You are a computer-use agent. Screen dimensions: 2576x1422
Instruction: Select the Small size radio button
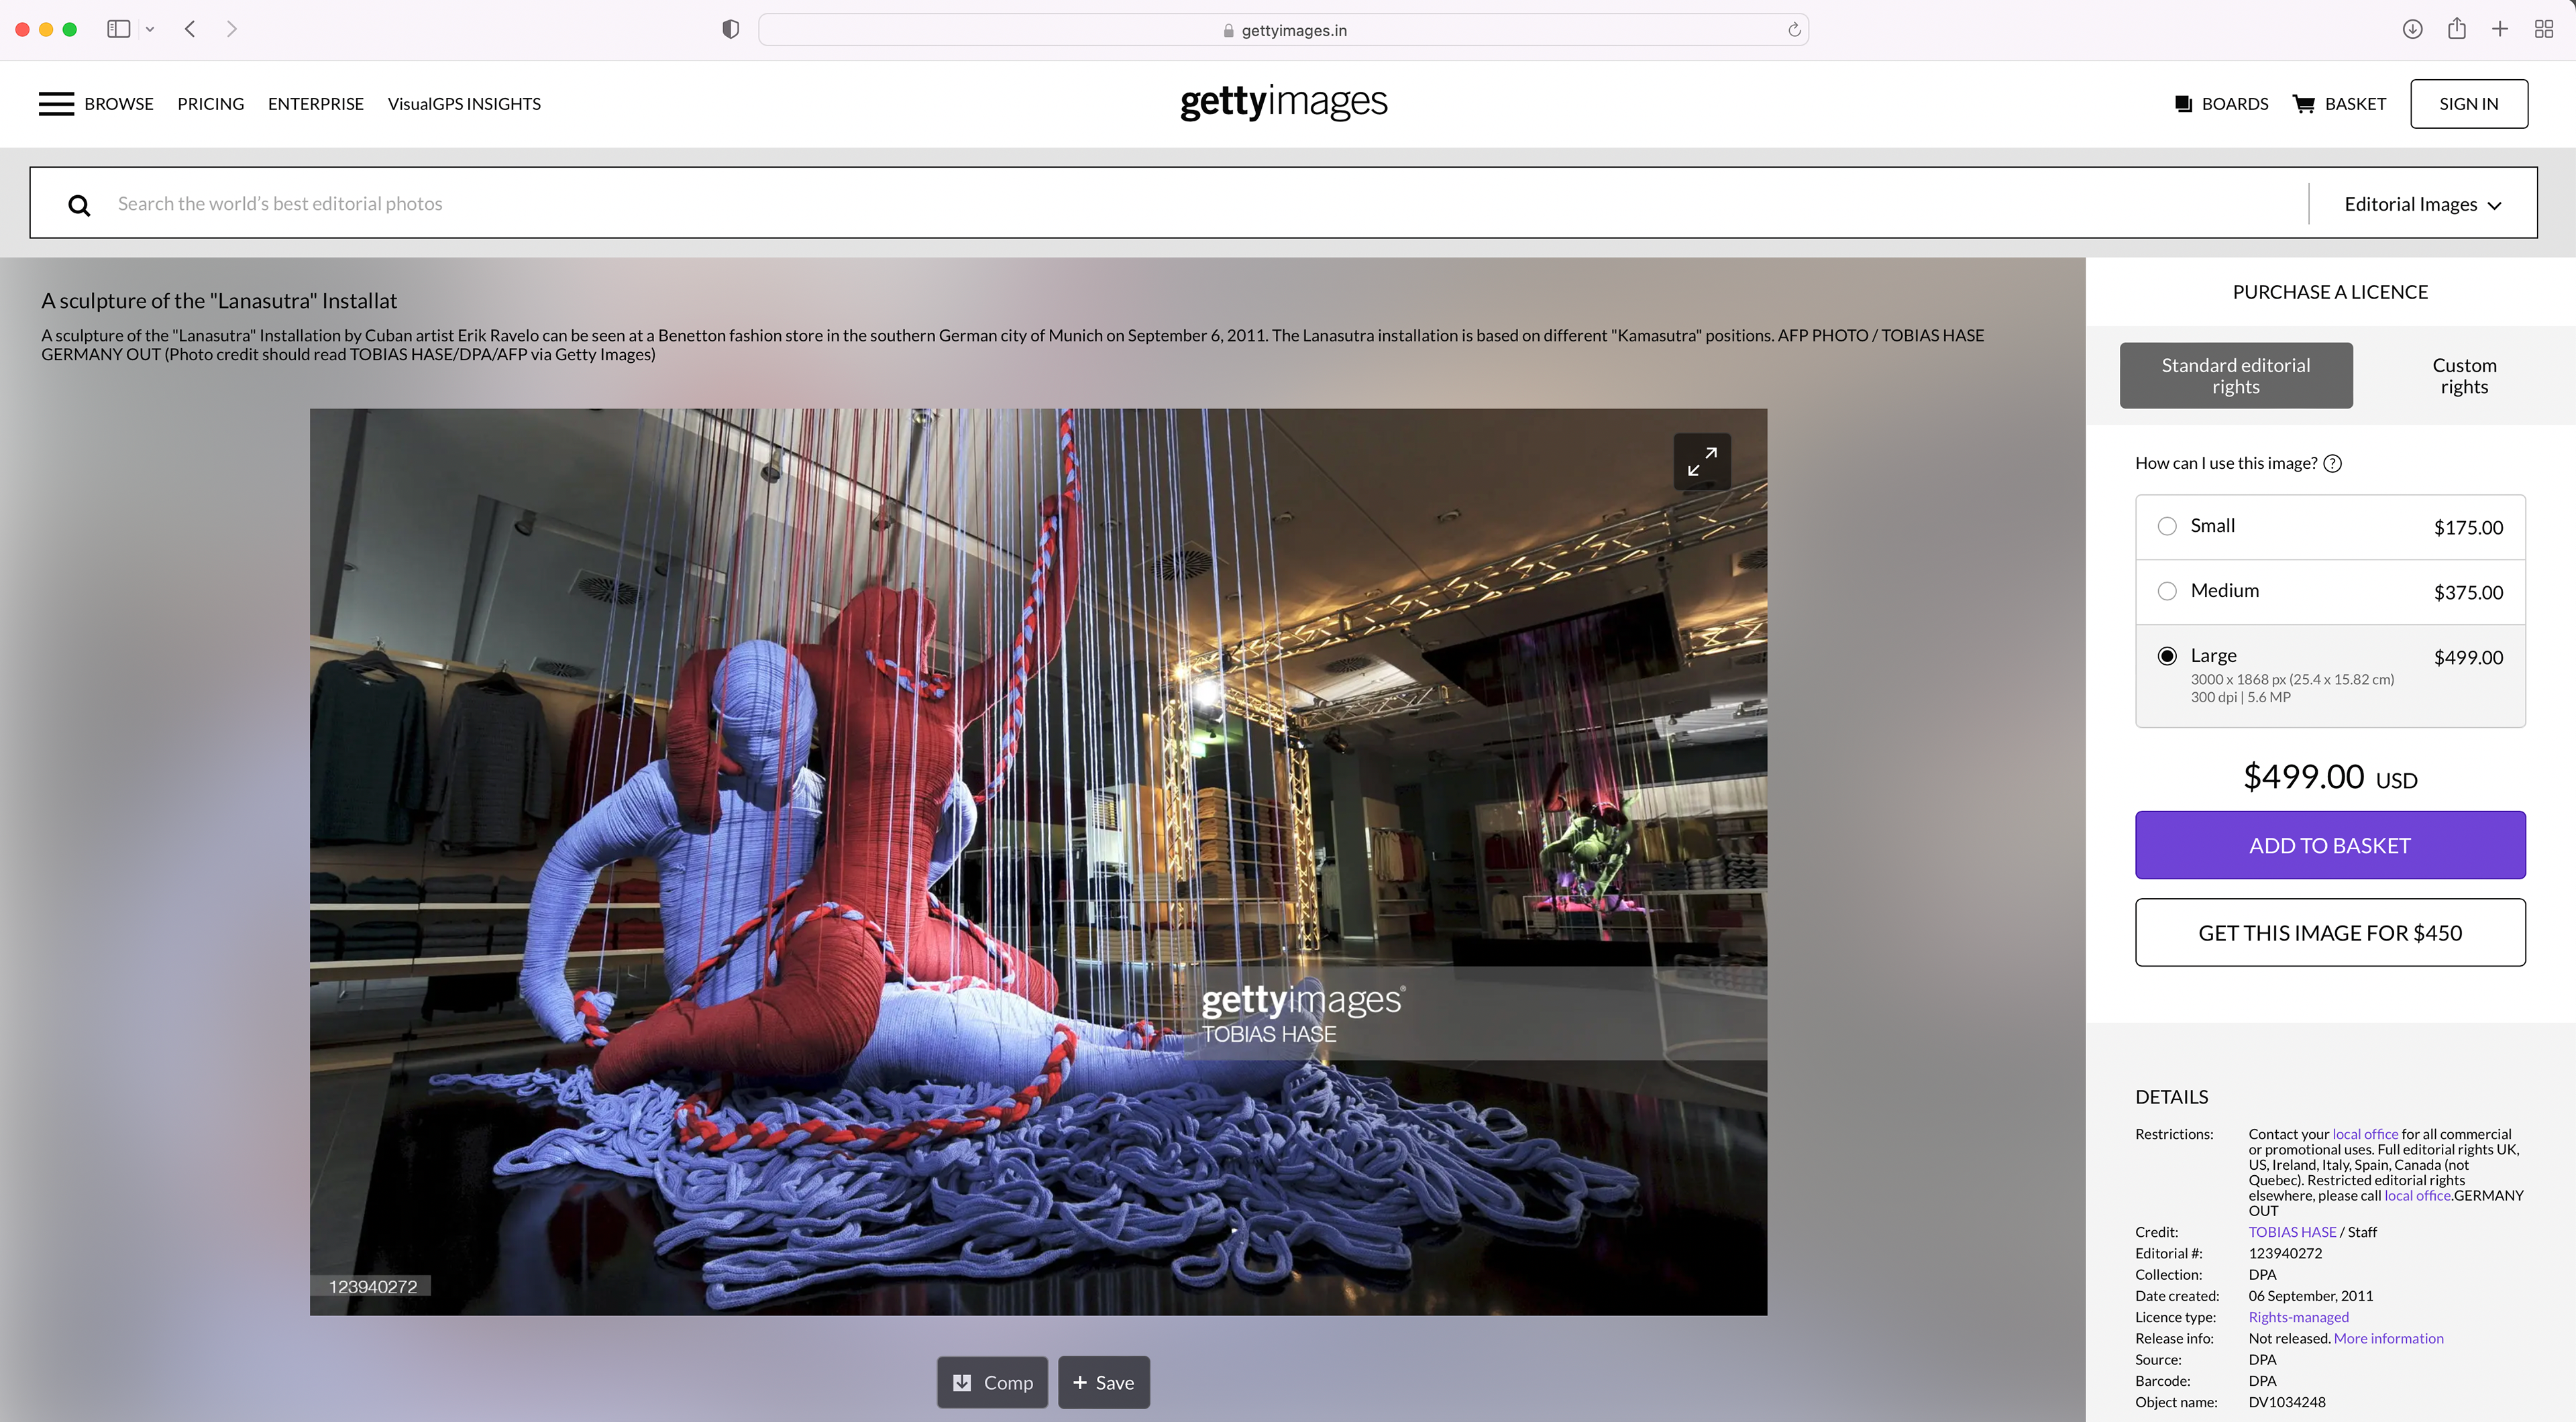[2167, 526]
